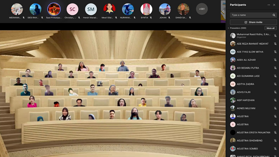Click the search magnifier icon in the name field
The image size is (279, 157).
pos(274,15)
